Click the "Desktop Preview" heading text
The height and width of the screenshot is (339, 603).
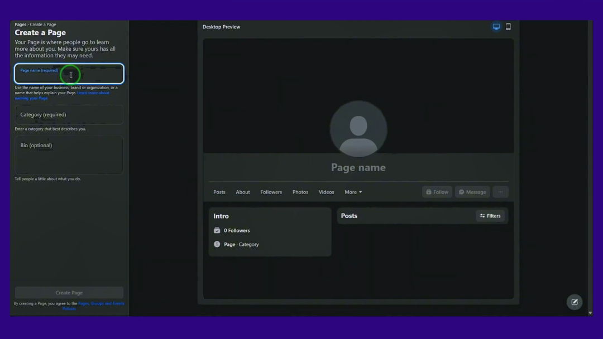(221, 27)
